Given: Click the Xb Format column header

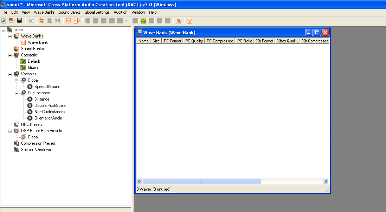Looking at the screenshot, I should 264,41.
